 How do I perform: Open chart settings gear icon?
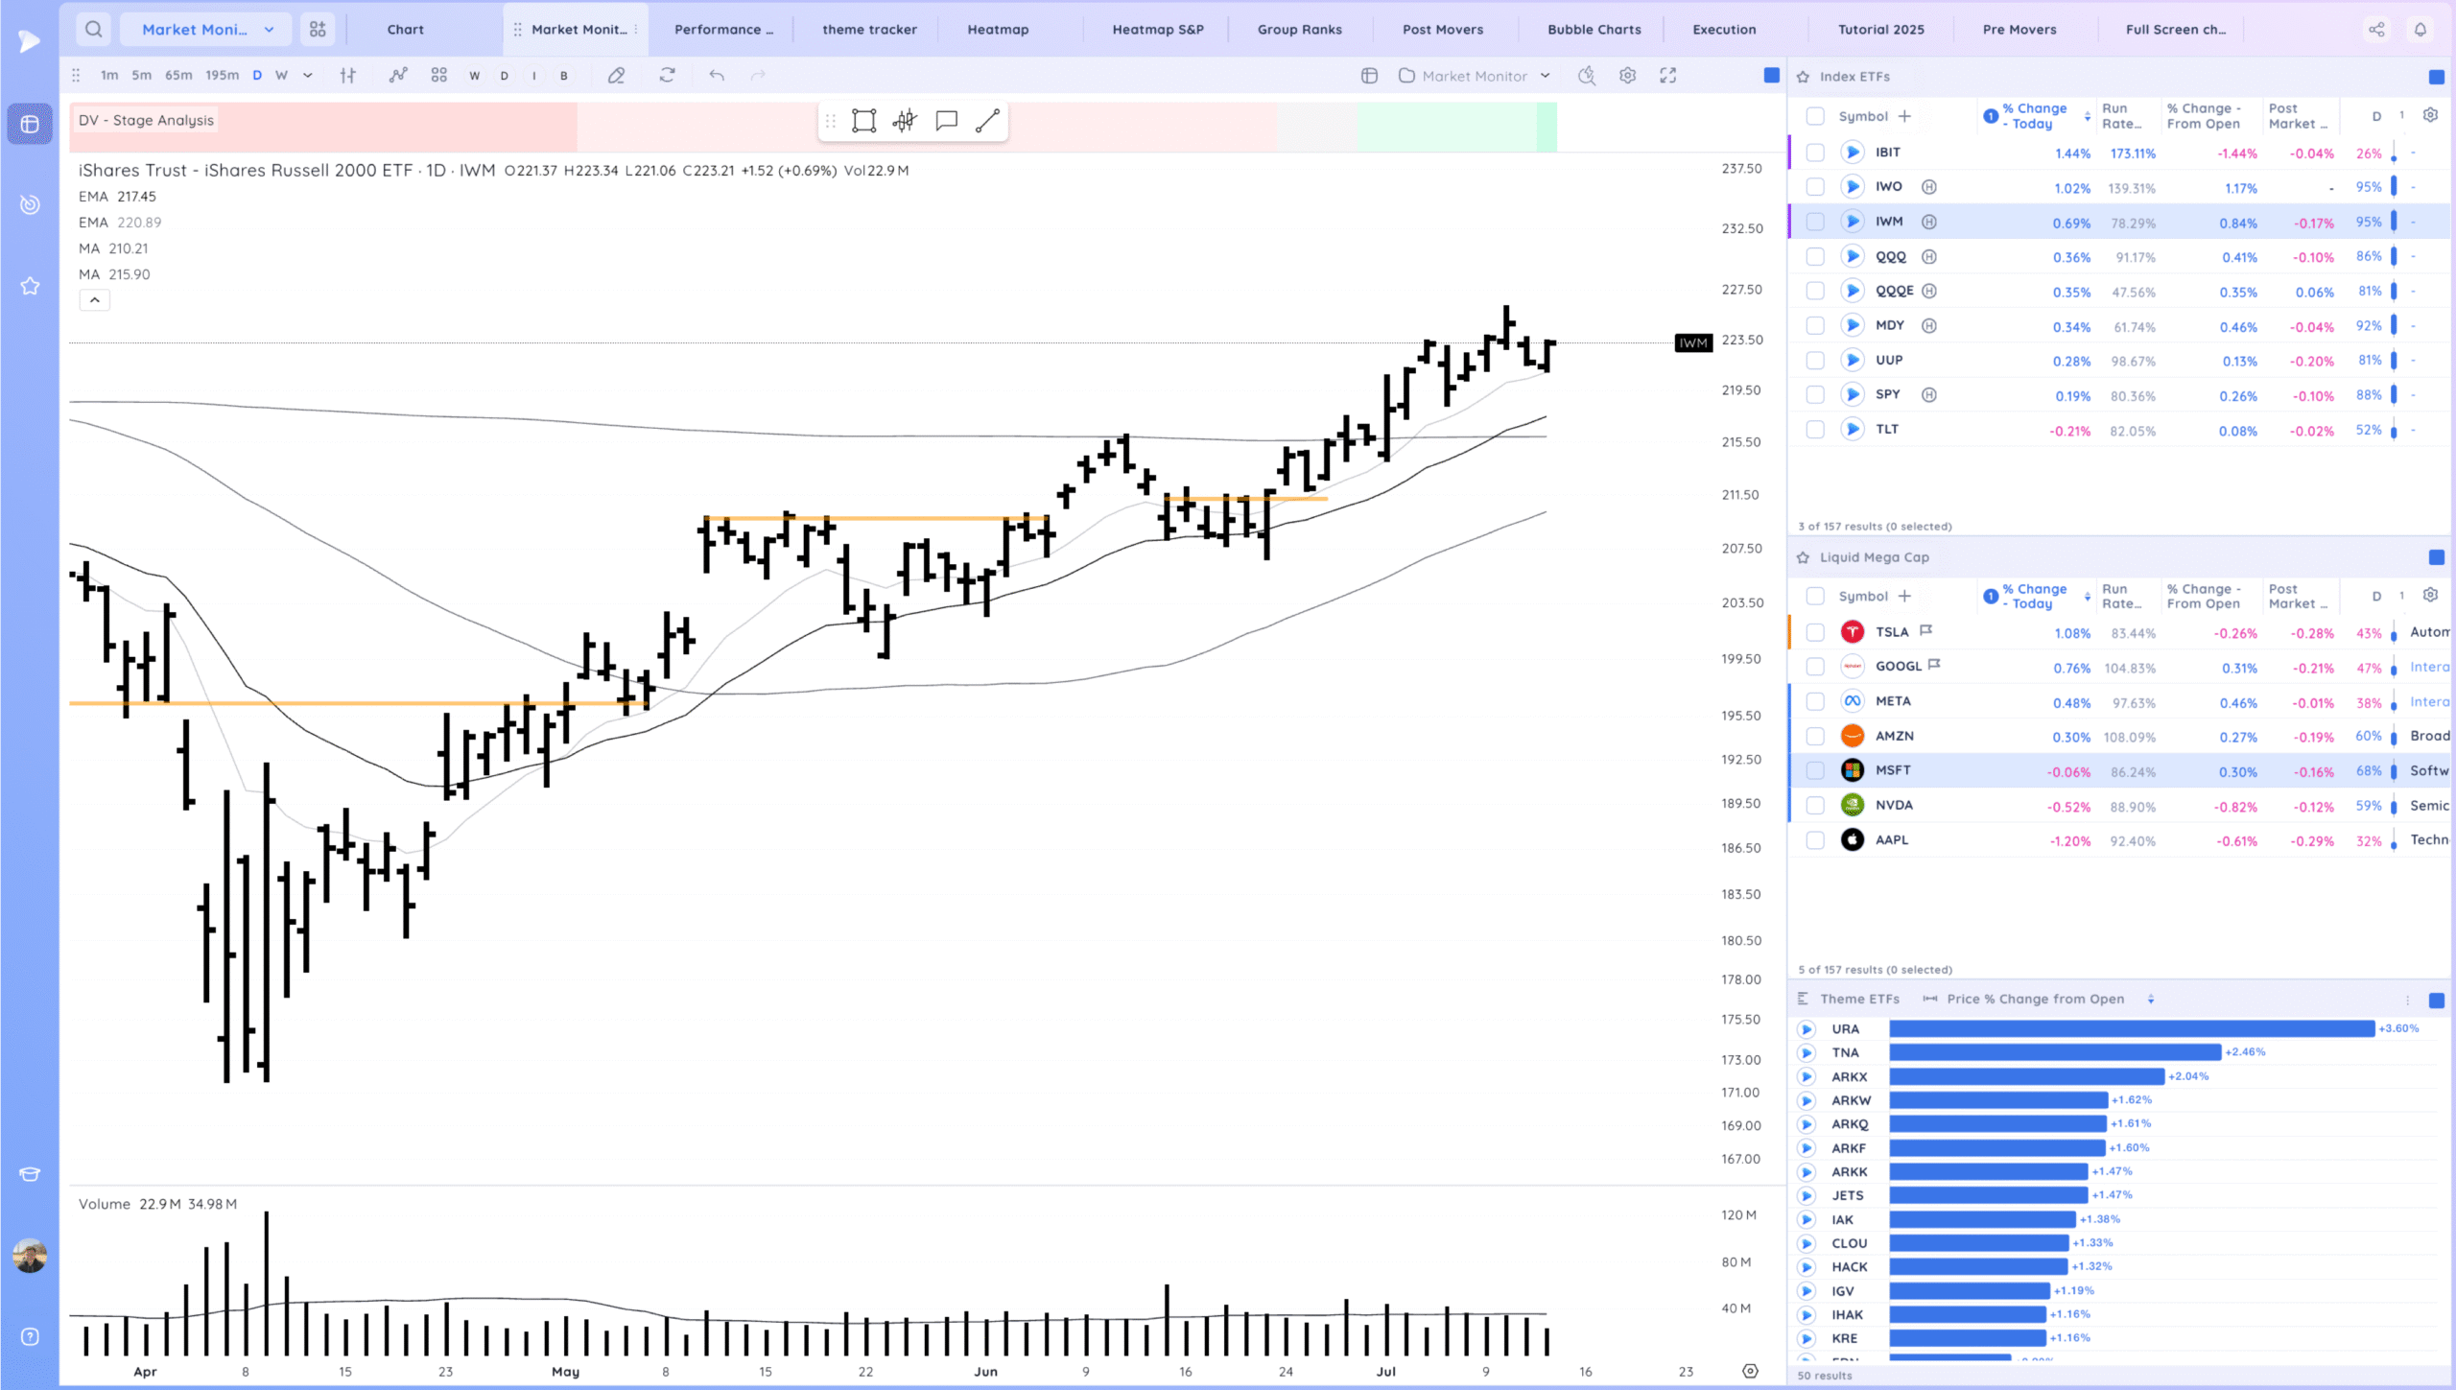[1627, 76]
